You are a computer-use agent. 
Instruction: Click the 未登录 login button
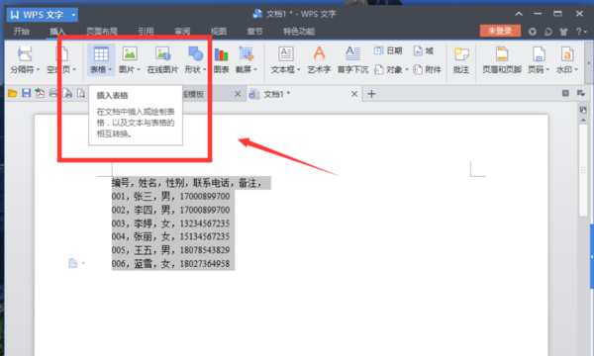point(500,31)
